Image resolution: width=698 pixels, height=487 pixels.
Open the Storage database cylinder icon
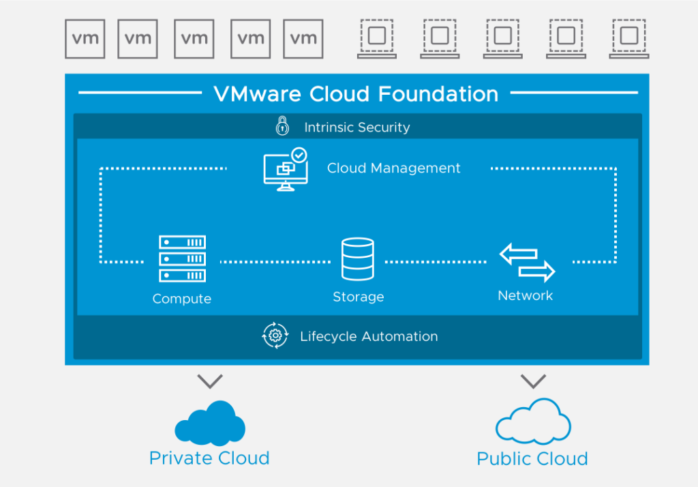(x=359, y=259)
